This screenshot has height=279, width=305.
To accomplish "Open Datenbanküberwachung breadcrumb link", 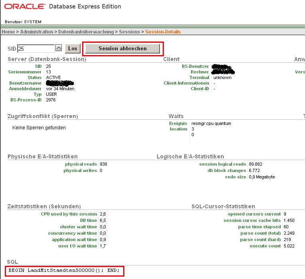I will pos(86,32).
